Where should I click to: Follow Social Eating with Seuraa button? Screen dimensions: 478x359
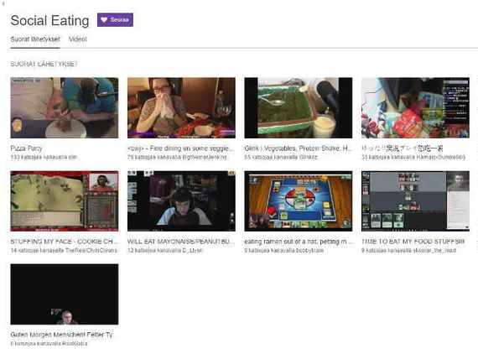coord(115,20)
